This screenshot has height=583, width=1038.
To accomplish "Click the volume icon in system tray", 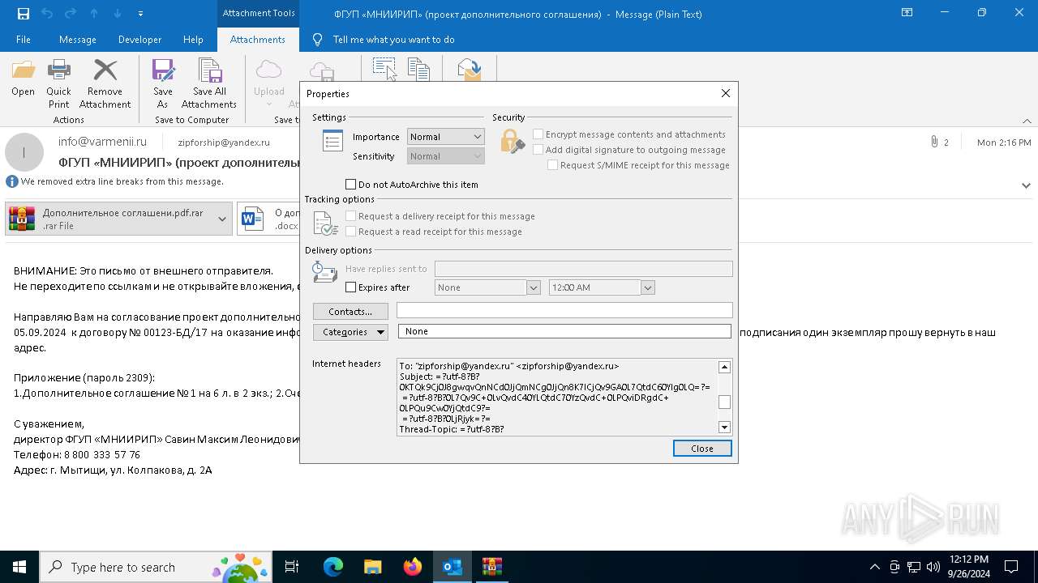I will [933, 567].
